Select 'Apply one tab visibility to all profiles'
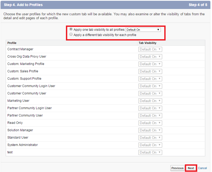Viewport: 212px width, 172px height. (71, 29)
